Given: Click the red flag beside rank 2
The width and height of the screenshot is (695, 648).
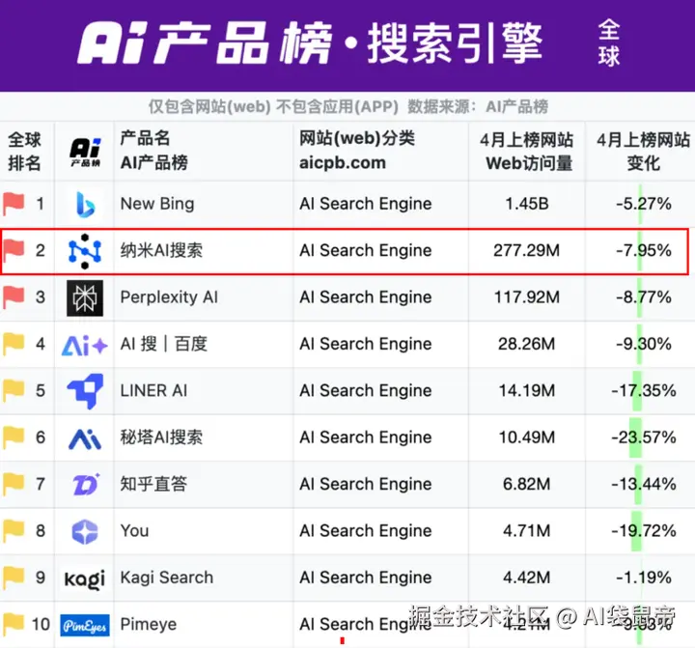Looking at the screenshot, I should (14, 250).
